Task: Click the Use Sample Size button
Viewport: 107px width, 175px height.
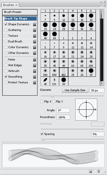Action: (75, 90)
